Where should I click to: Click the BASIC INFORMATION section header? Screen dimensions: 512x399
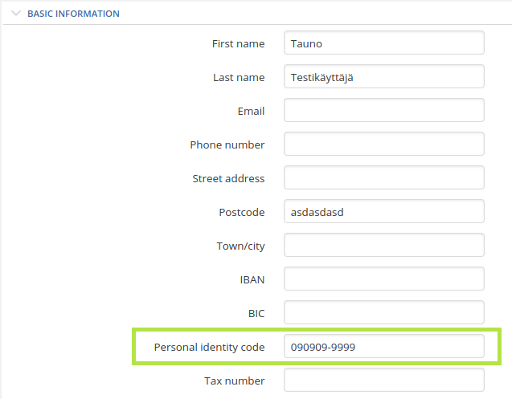(x=73, y=14)
